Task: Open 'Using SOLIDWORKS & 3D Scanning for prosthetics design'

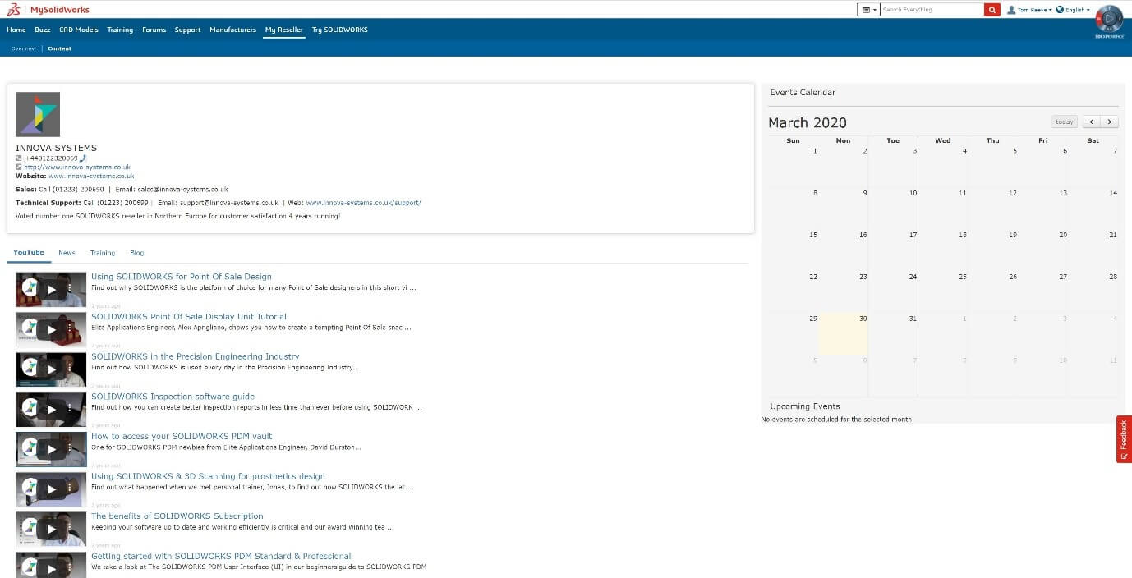Action: 208,476
